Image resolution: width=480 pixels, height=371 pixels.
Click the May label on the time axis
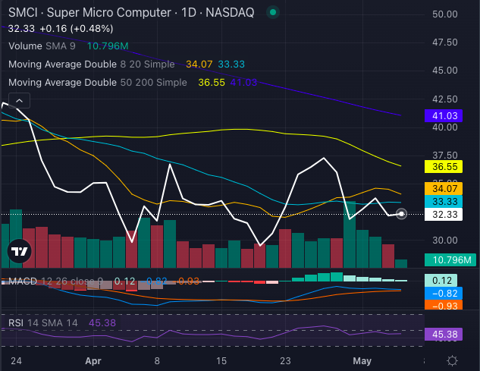(x=362, y=361)
